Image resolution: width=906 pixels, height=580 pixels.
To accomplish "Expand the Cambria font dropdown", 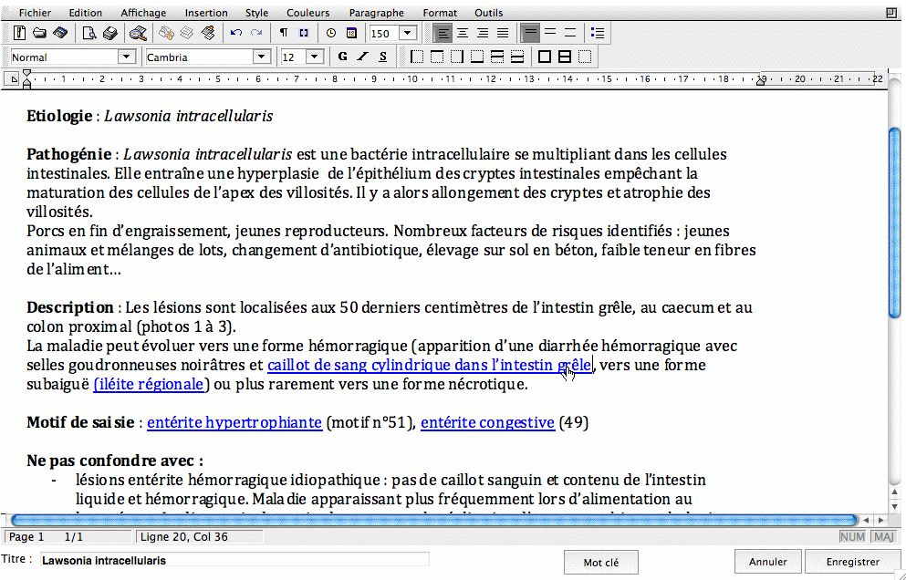I will coord(262,57).
